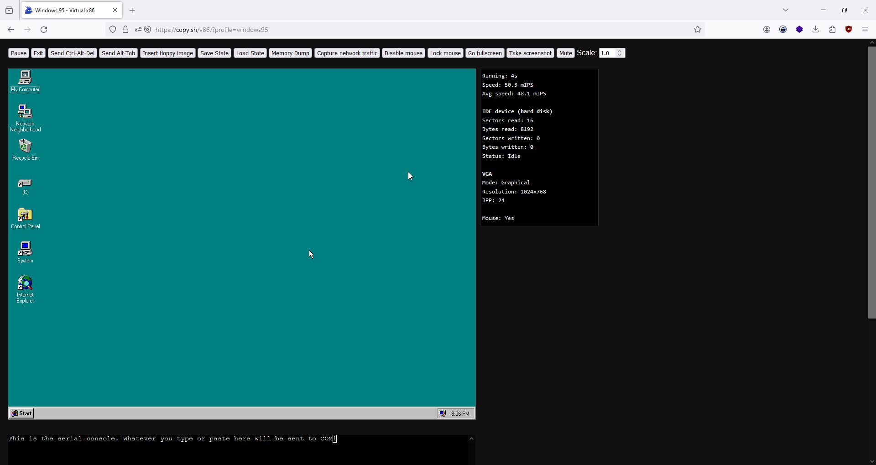The image size is (876, 465).
Task: Click Go fullscreen
Action: point(485,53)
